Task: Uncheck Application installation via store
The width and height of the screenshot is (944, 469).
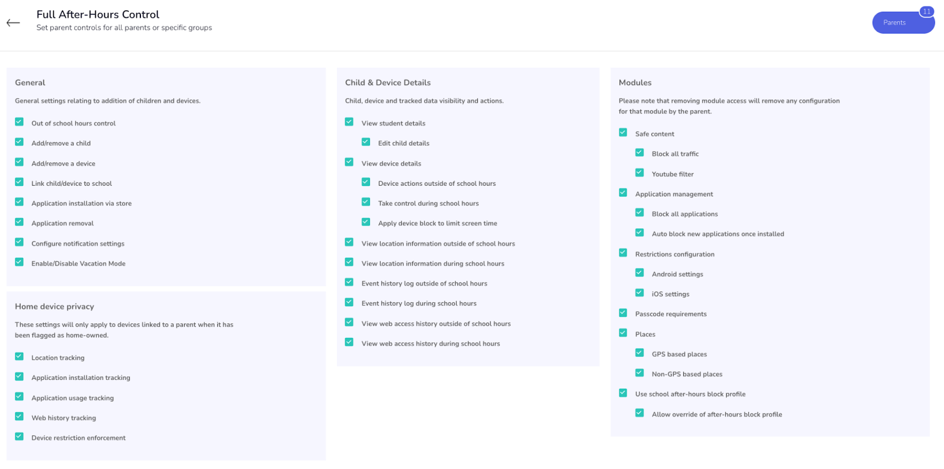Action: [19, 202]
